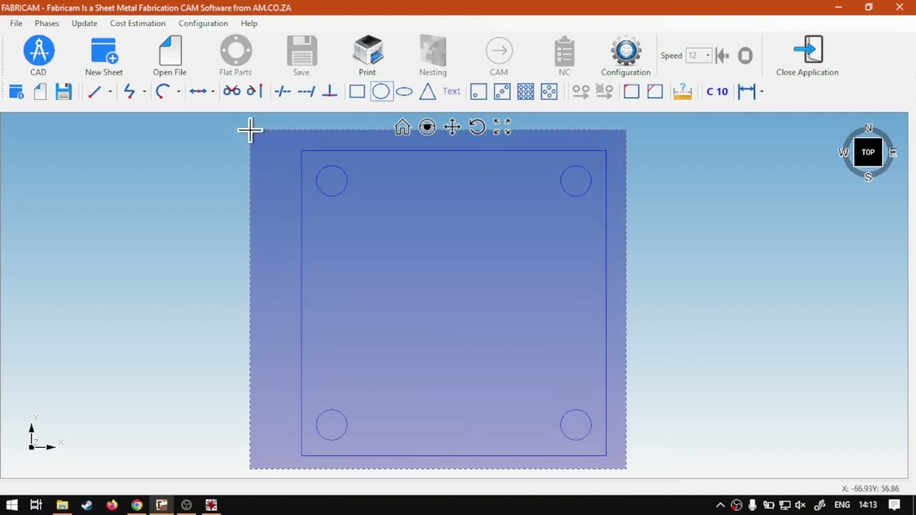Click the small floppy disk save icon

click(64, 92)
